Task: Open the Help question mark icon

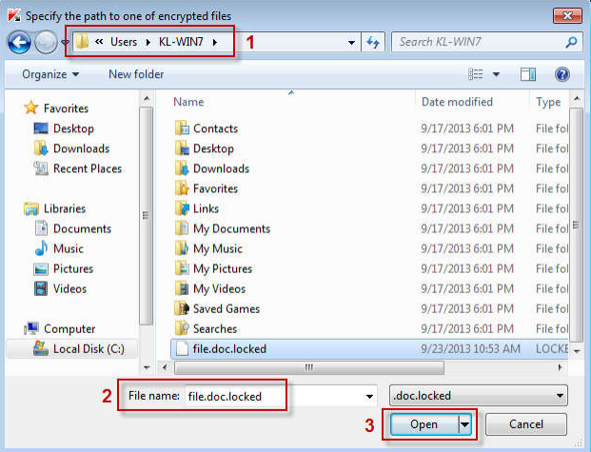Action: tap(561, 74)
